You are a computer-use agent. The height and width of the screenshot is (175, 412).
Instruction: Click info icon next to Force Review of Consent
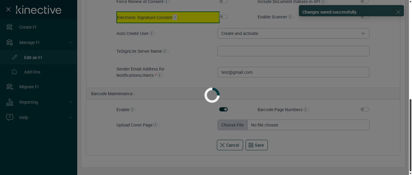(x=166, y=2)
